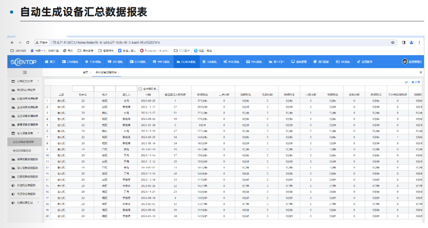Click the not-secure warning icon in address bar
Image resolution: width=428 pixels, height=228 pixels.
tap(37, 43)
